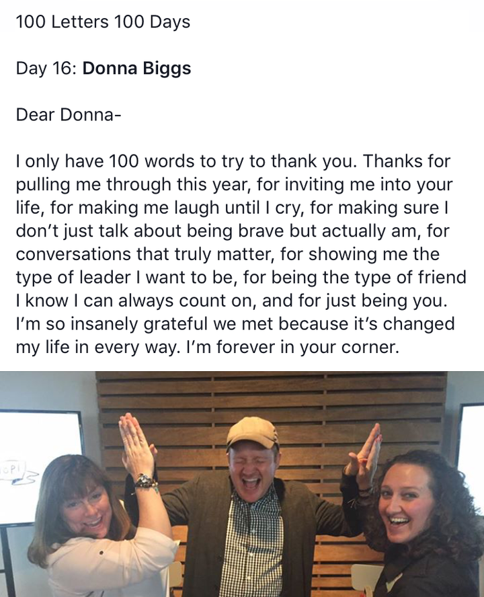484x597 pixels.
Task: Select the '100 Letters 100 Days' heading
Action: 103,22
